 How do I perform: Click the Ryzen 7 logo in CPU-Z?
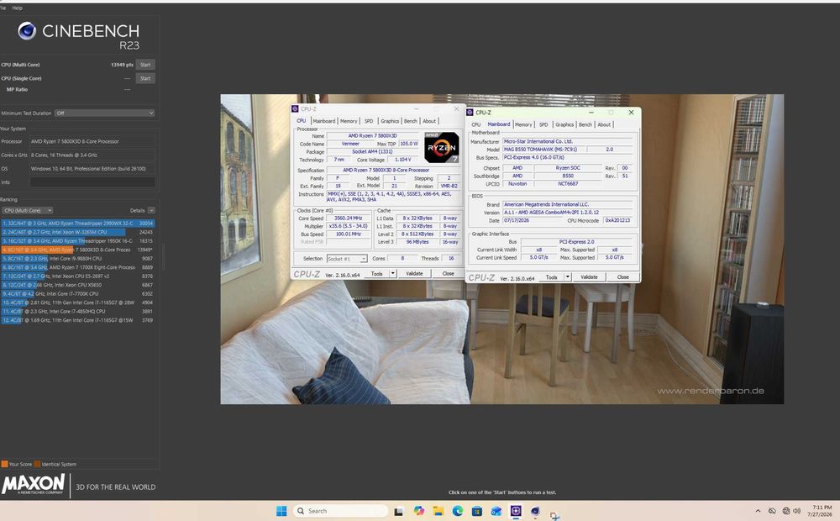[442, 147]
